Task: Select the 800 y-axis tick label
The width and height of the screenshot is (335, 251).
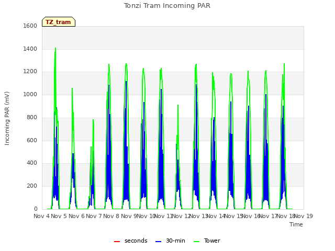Action: tap(32, 117)
